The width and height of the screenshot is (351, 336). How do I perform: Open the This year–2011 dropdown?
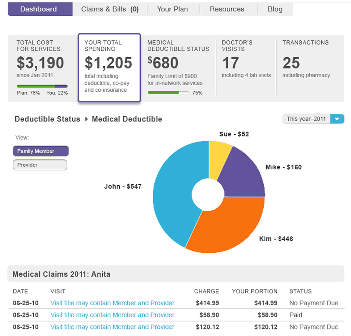click(x=306, y=119)
